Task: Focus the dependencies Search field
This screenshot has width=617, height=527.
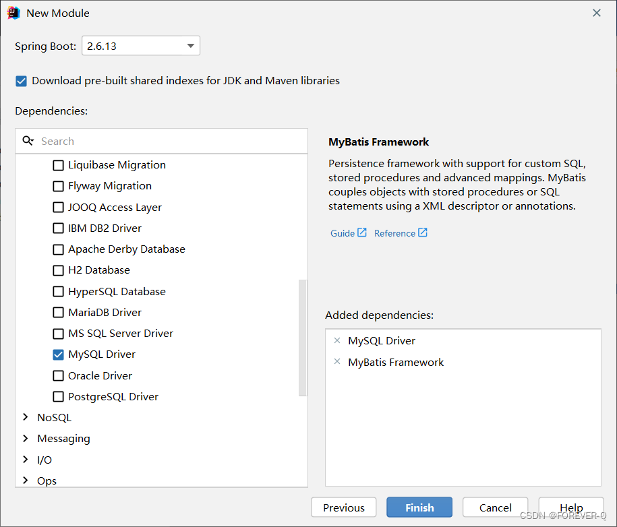Action: pos(162,141)
